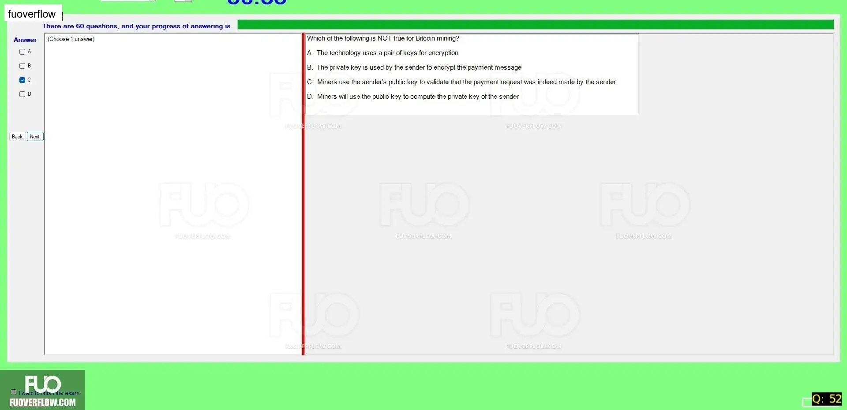Click the red vertical splitter between panels
847x410 pixels.
(x=304, y=194)
